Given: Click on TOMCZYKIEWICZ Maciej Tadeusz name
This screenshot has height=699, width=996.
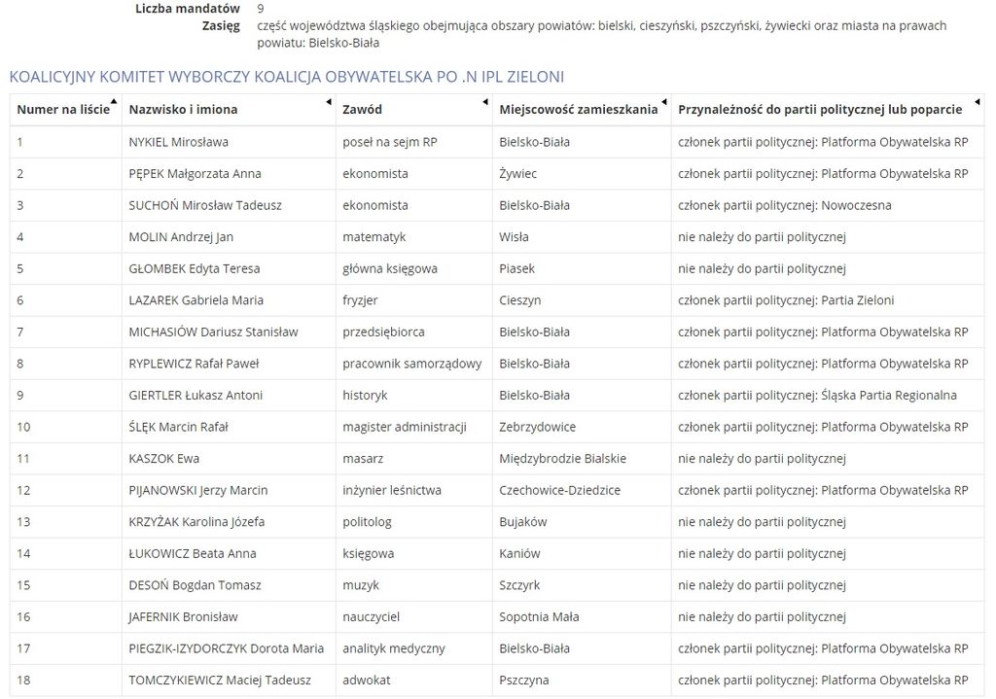Looking at the screenshot, I should coord(220,681).
